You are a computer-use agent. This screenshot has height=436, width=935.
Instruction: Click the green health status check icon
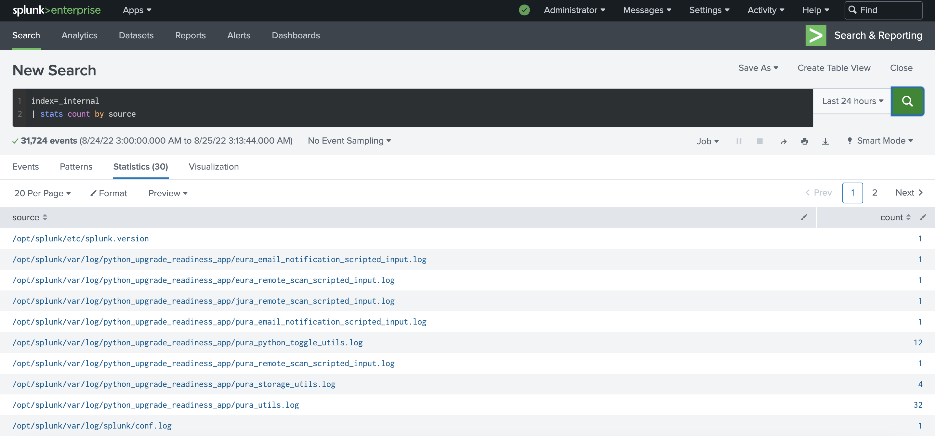pos(524,10)
